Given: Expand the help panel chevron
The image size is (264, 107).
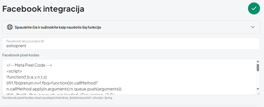Looking at the screenshot, I should pyautogui.click(x=252, y=27).
